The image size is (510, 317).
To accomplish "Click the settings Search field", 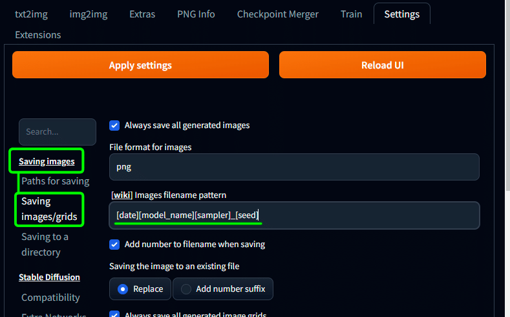I will (58, 131).
